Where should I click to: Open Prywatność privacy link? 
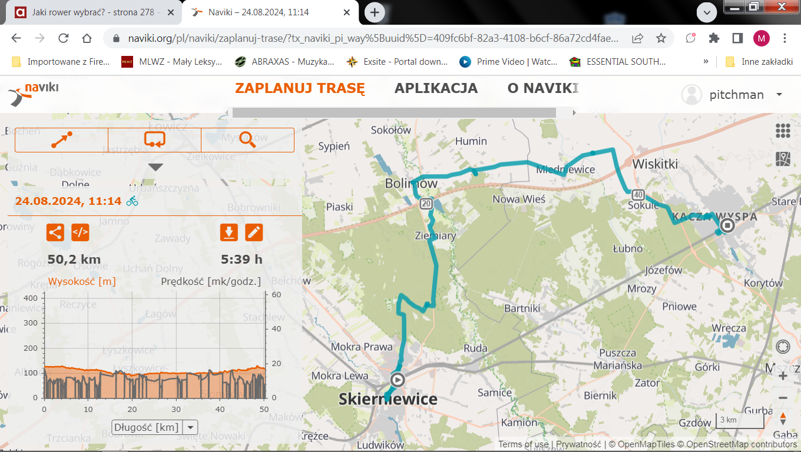(578, 444)
